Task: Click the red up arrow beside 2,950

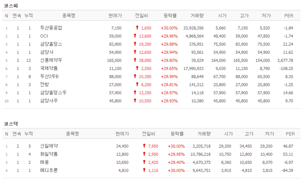Action: [x=144, y=154]
